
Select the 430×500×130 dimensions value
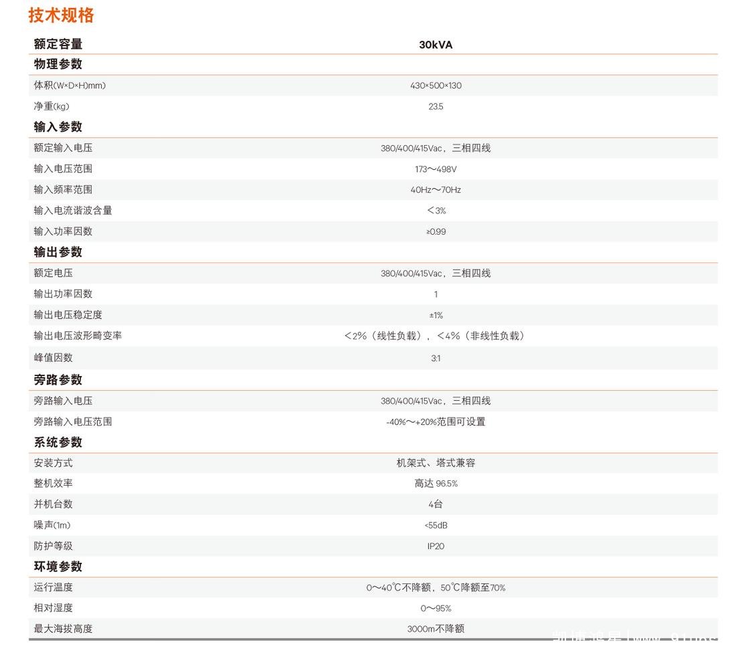click(x=436, y=86)
